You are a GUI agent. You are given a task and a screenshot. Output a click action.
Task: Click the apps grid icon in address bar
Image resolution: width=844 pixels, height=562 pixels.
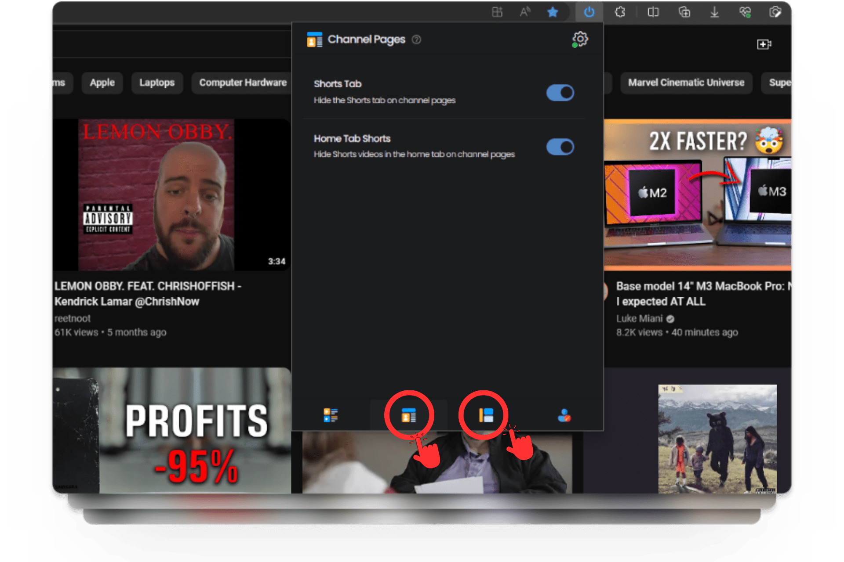click(497, 12)
